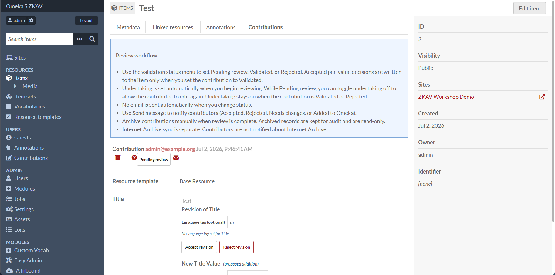
Task: Click the 'Base Resource' template value
Action: pos(197,181)
